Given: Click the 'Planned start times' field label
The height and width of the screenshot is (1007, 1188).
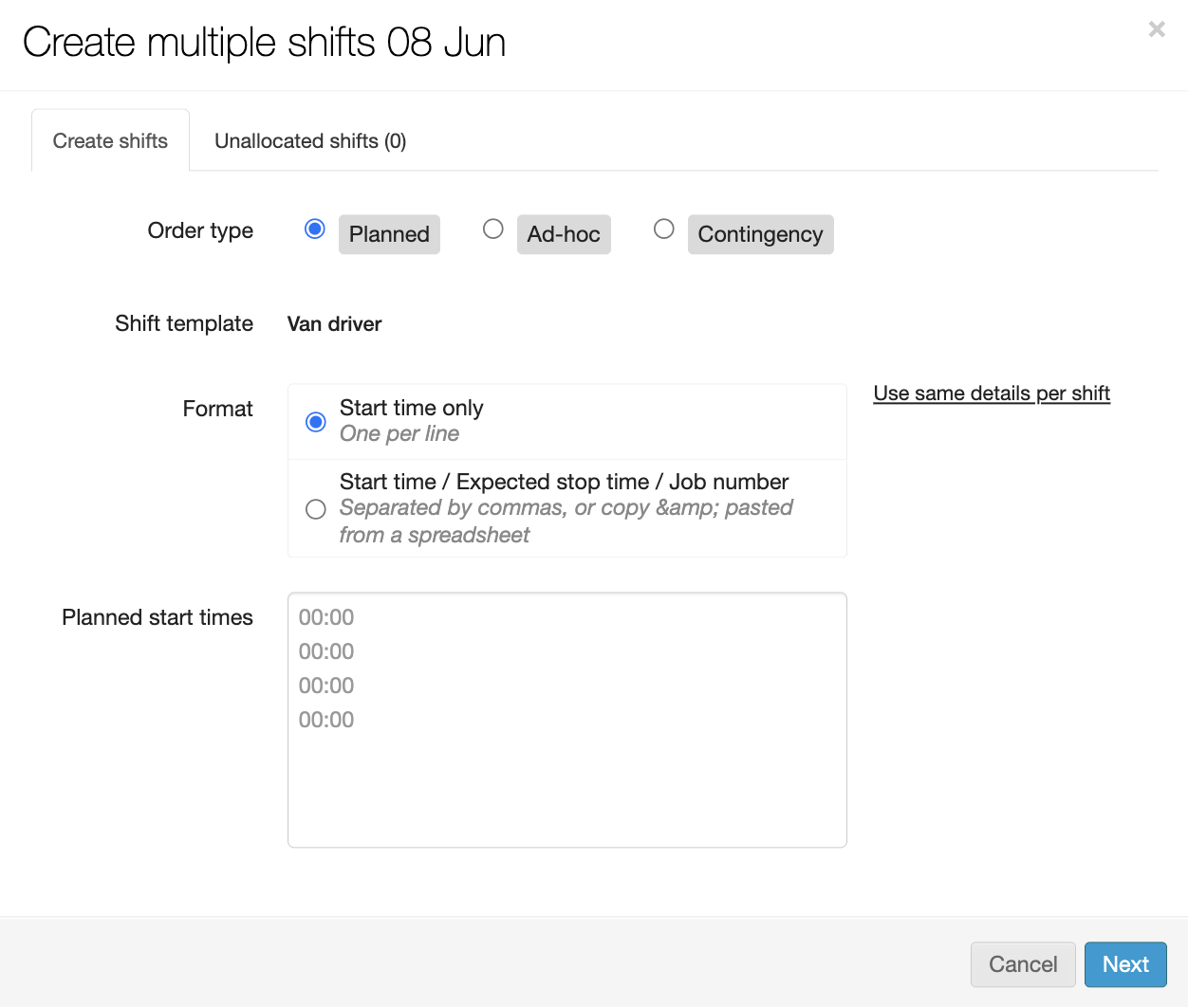Looking at the screenshot, I should tap(158, 617).
